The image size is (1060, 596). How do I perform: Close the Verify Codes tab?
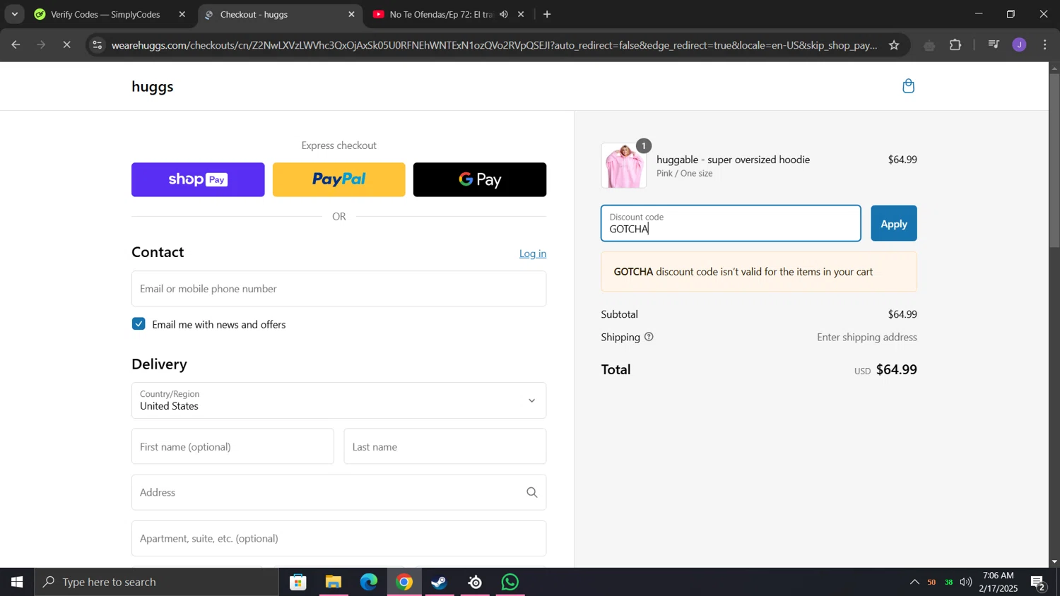pos(182,14)
